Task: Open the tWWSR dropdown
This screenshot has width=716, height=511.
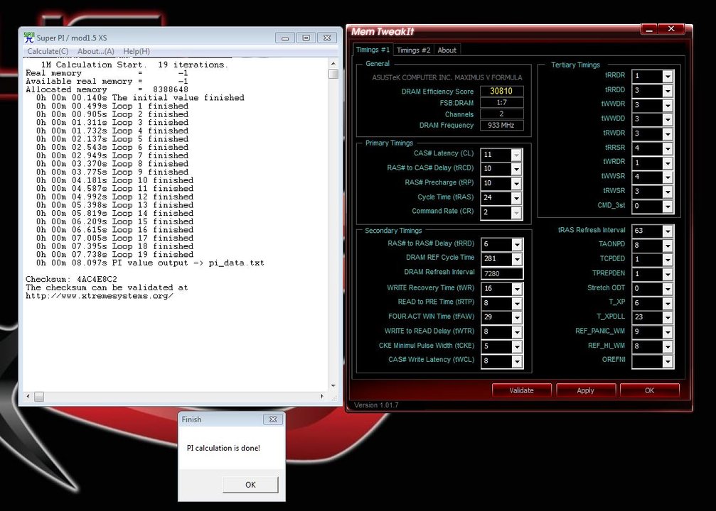Action: tap(668, 177)
